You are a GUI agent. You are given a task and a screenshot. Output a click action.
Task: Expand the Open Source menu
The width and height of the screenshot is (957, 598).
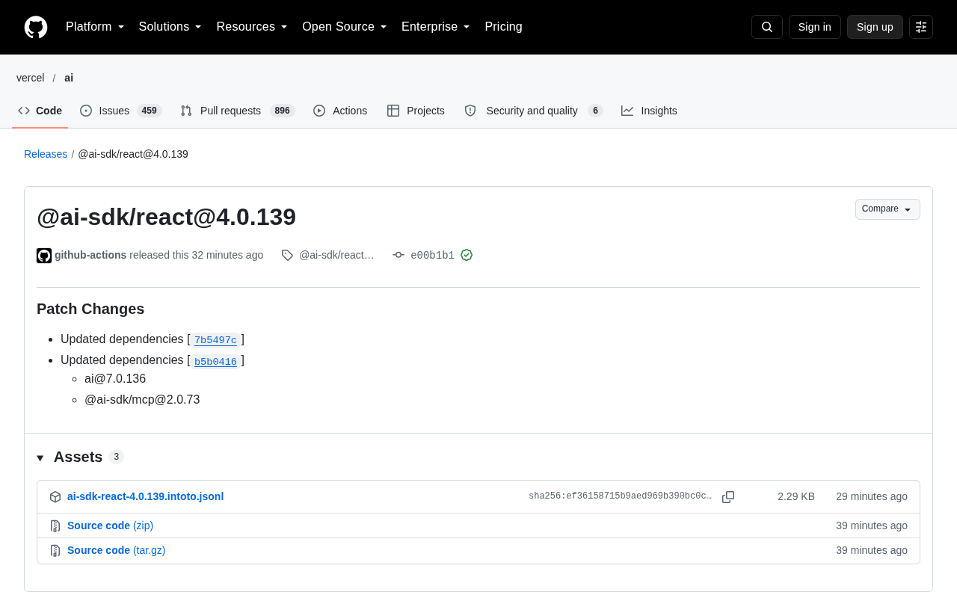(345, 27)
